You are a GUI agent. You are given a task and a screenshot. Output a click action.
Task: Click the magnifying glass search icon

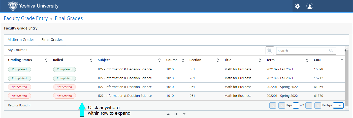click(x=331, y=51)
